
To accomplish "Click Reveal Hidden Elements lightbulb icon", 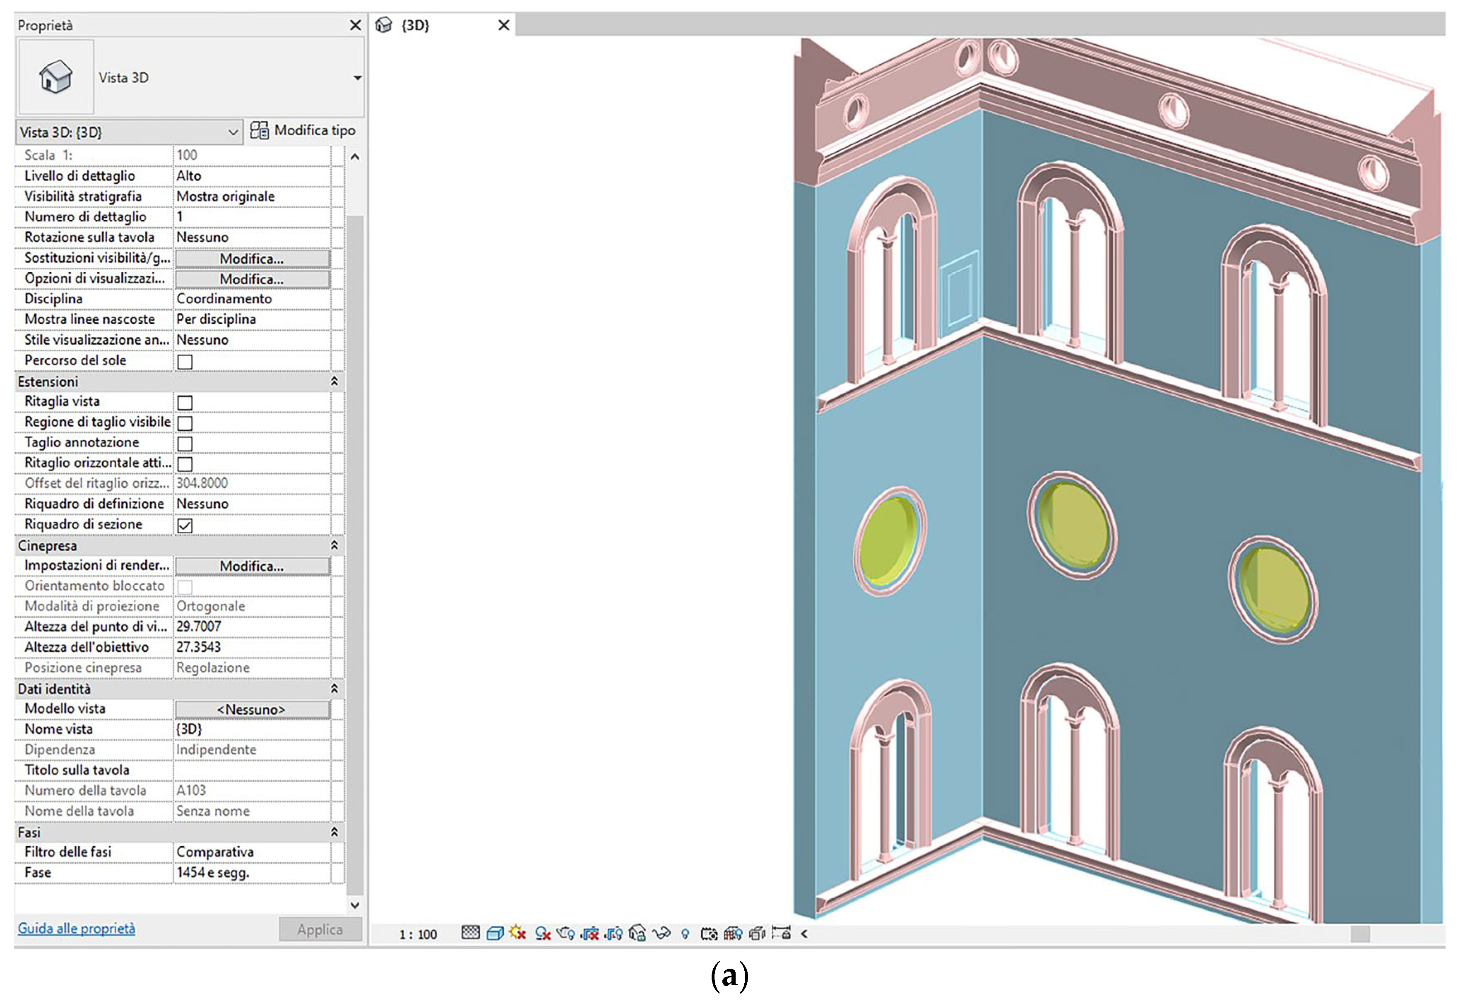I will 685,934.
